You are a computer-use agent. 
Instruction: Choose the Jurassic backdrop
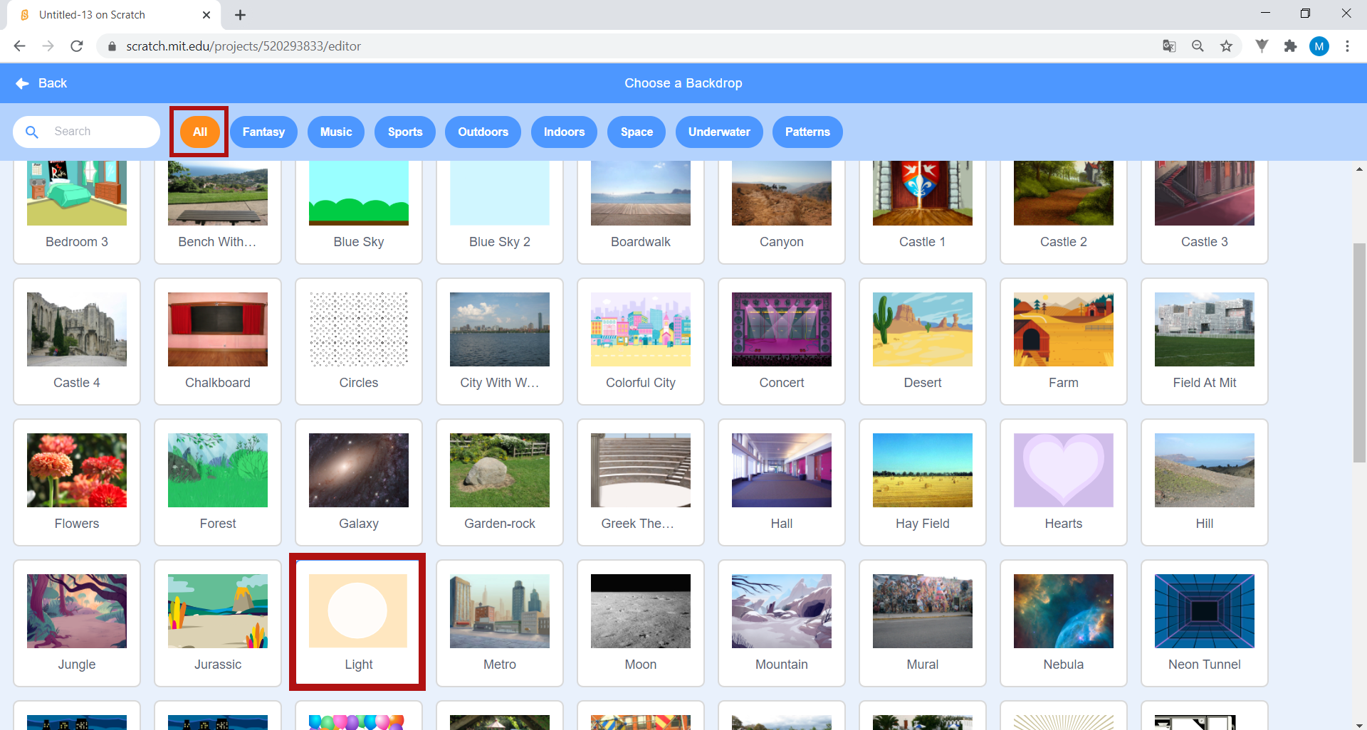(x=218, y=623)
